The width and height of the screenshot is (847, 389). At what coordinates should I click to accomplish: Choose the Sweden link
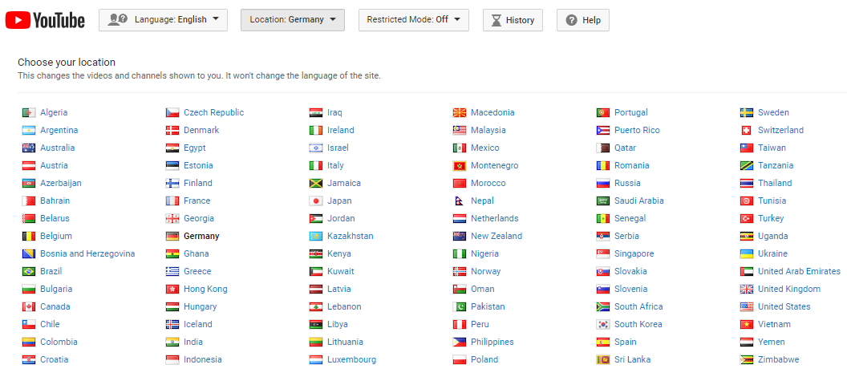(773, 112)
